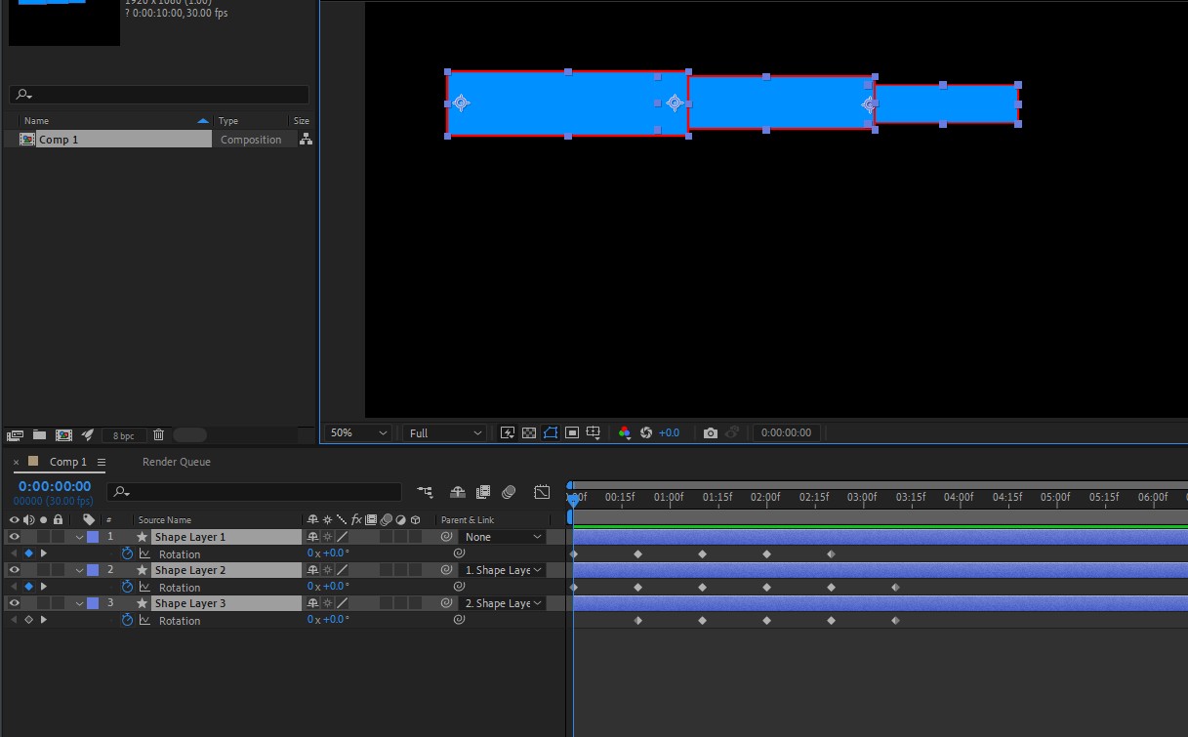1188x737 pixels.
Task: Open Shape Layer 3 parent dropdown
Action: [503, 603]
